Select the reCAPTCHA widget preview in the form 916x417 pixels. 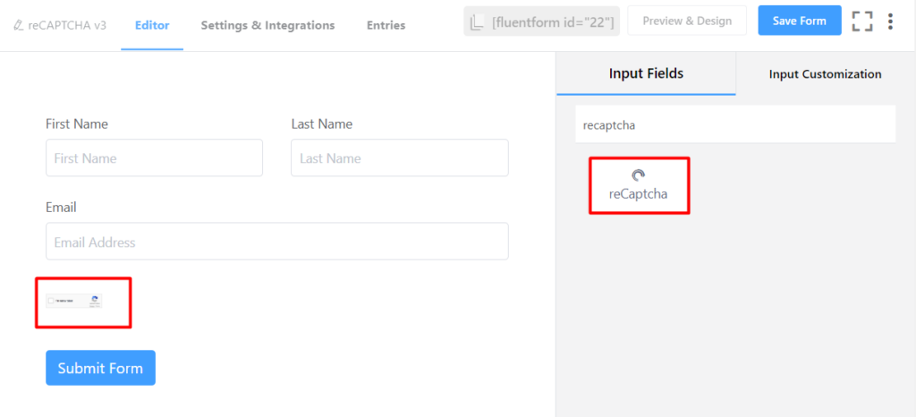click(74, 301)
